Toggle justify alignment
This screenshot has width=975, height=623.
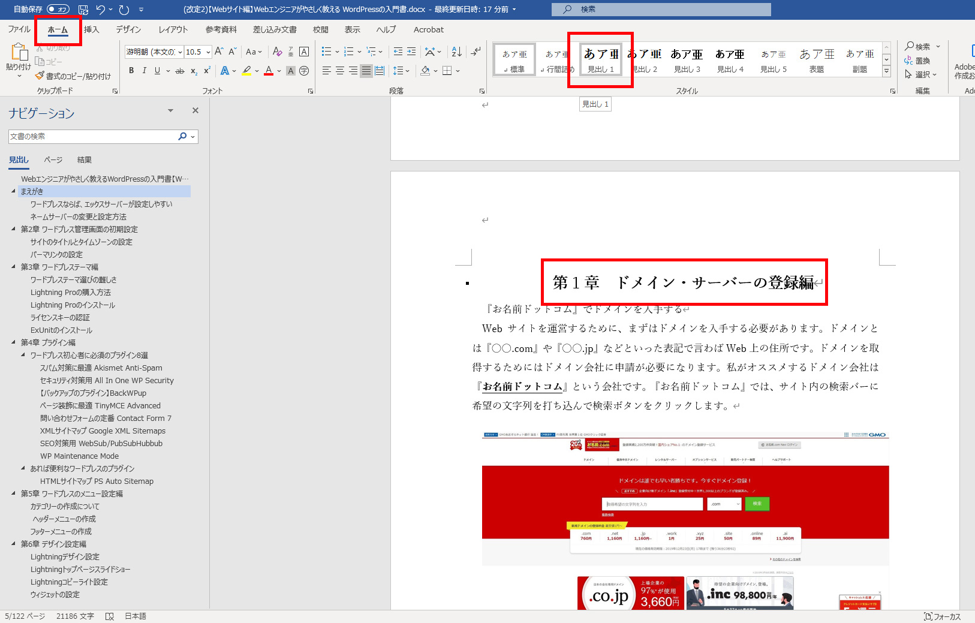pos(366,71)
